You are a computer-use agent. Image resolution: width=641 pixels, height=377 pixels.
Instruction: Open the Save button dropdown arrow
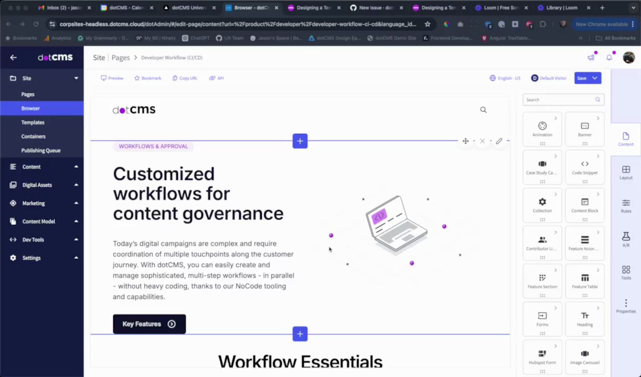595,78
